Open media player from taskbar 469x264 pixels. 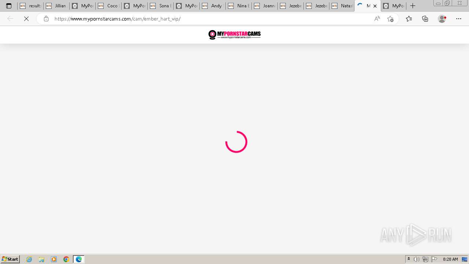pyautogui.click(x=54, y=259)
